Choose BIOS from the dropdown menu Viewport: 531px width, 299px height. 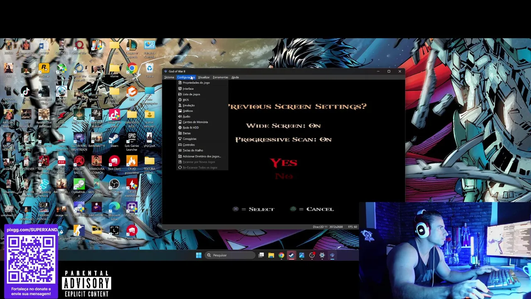pyautogui.click(x=202, y=100)
